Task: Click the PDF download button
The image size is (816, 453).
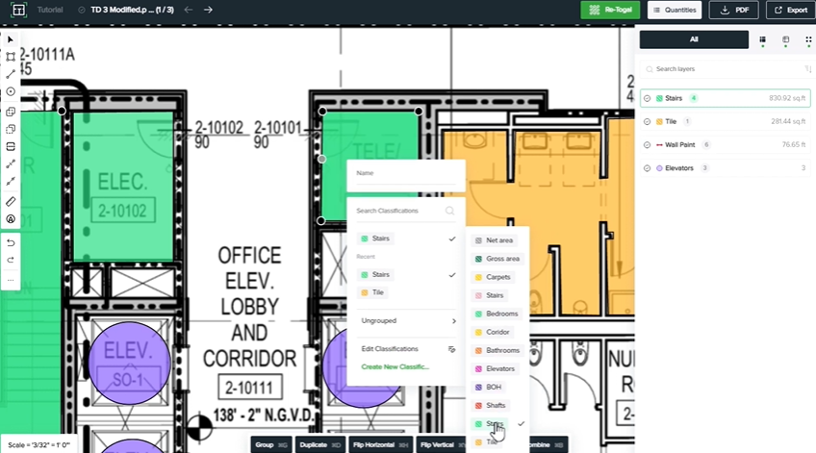Action: pos(734,10)
